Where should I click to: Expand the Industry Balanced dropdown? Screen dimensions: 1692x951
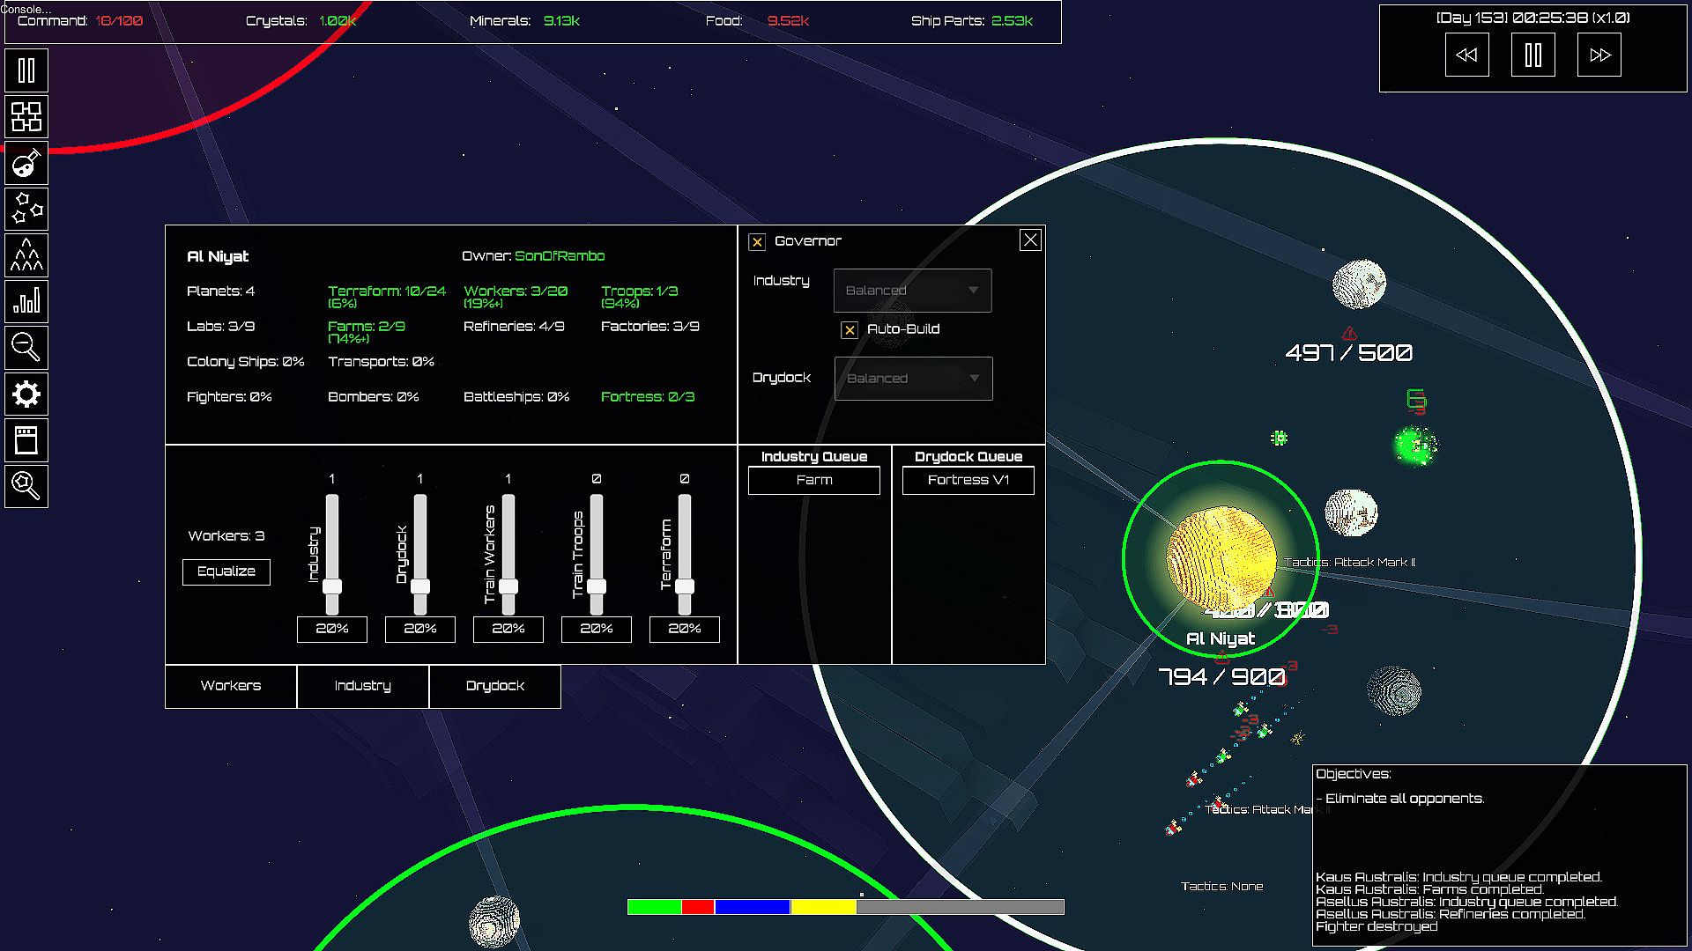[x=912, y=291]
